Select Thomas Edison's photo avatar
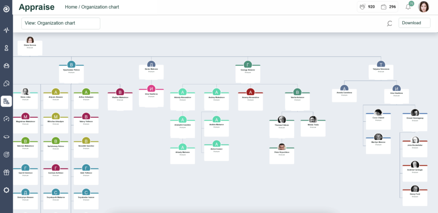 282,120
